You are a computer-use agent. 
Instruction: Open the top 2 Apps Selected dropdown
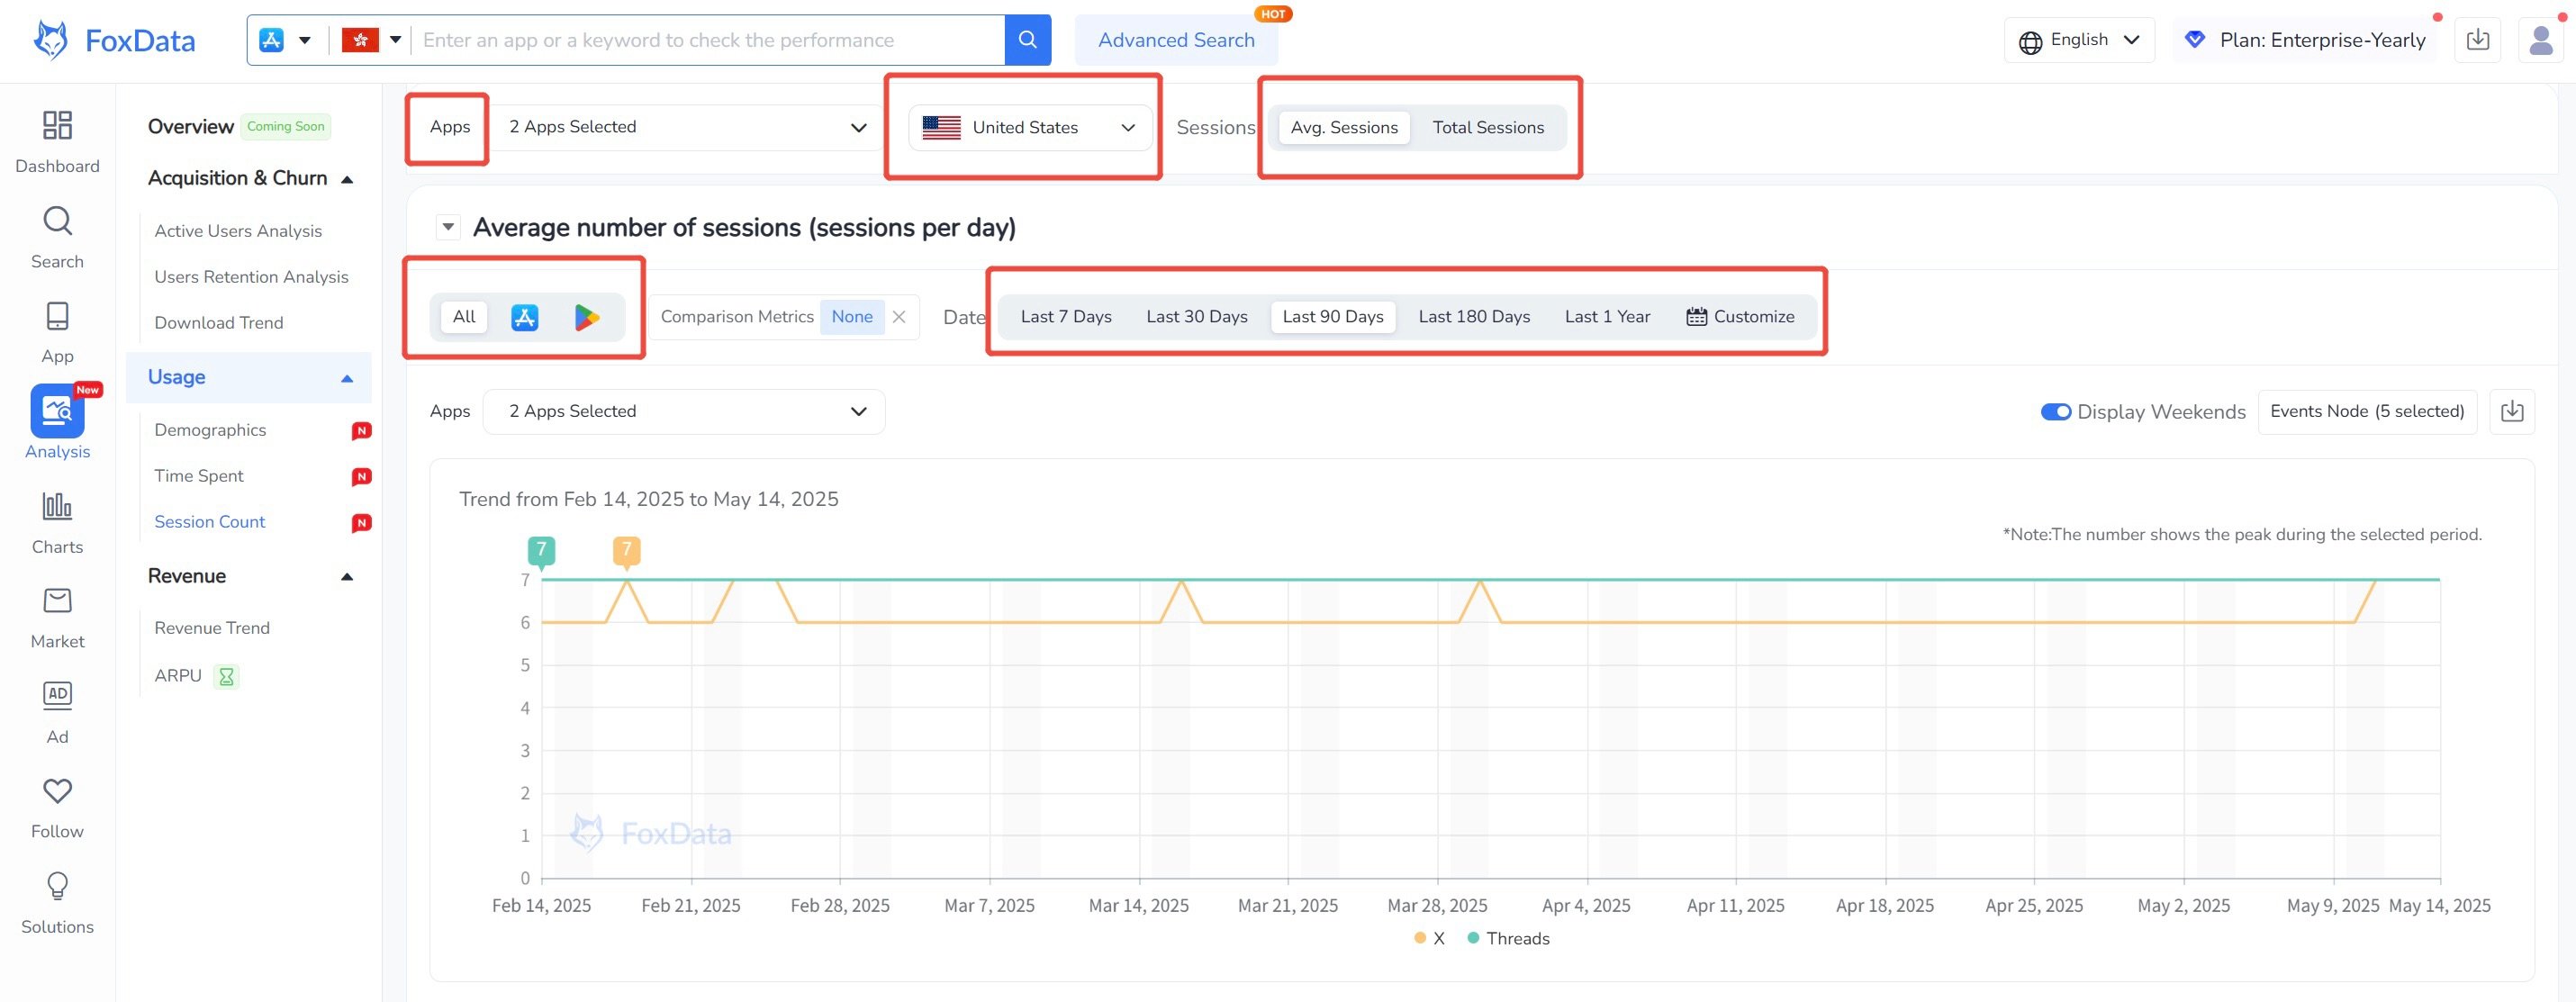686,127
